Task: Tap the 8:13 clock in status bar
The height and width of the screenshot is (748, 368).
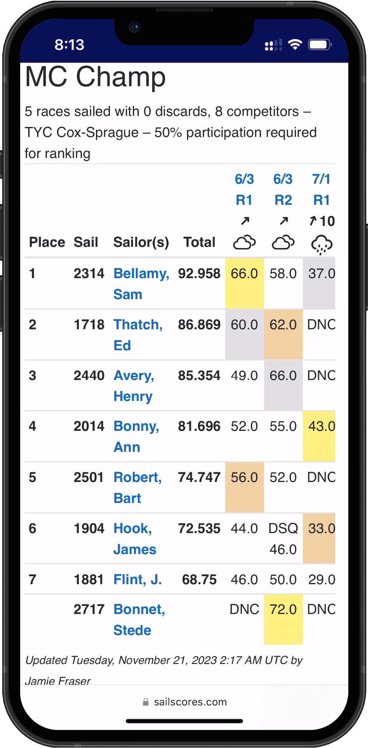Action: (x=69, y=45)
